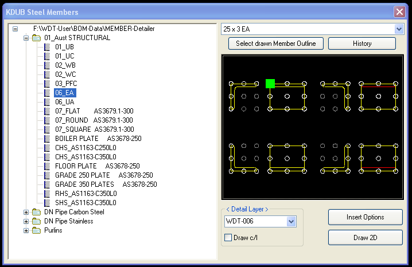Expand the DN Pipe Stainless folder
Screen dimensions: 412x267
pyautogui.click(x=26, y=221)
